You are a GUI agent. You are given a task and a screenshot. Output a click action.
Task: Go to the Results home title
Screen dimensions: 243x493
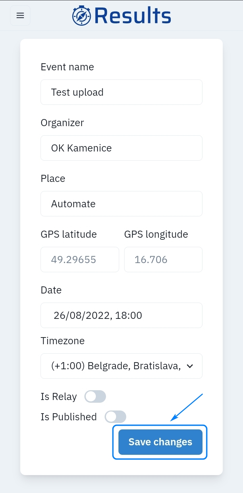133,16
